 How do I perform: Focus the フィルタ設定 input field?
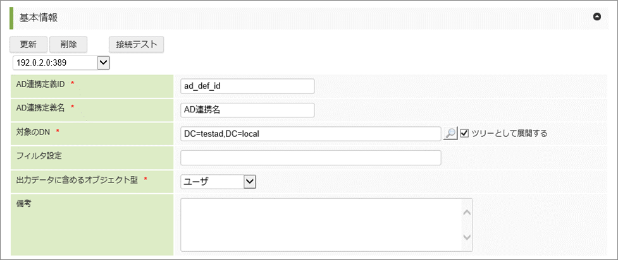tap(310, 158)
